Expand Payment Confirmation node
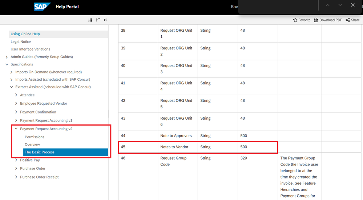The height and width of the screenshot is (200, 363). click(16, 112)
